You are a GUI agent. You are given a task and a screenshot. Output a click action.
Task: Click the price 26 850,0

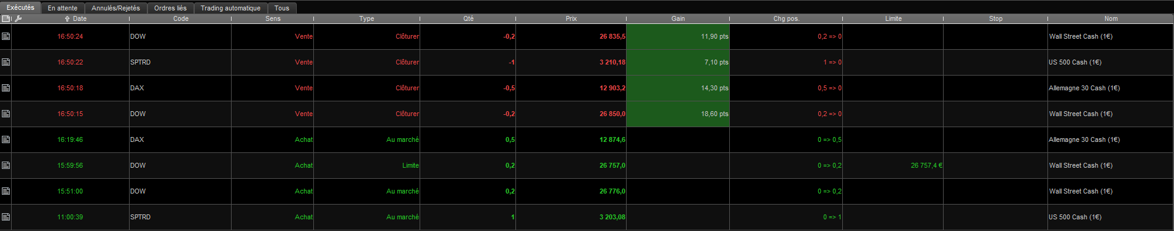click(x=612, y=114)
